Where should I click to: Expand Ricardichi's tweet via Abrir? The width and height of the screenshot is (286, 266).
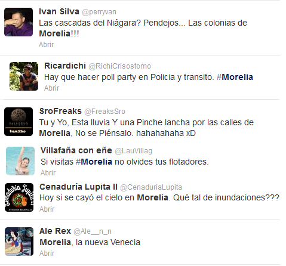(x=51, y=88)
